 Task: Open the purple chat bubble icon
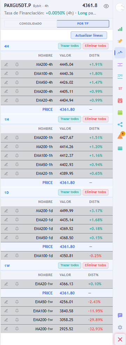point(120,315)
